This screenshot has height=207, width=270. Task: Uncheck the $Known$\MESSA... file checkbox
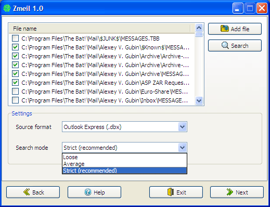[x=15, y=47]
